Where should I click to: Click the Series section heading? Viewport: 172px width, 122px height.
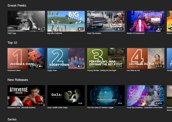coord(12,119)
